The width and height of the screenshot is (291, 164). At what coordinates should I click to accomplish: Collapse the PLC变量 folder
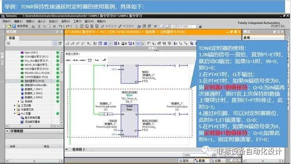coord(15,114)
